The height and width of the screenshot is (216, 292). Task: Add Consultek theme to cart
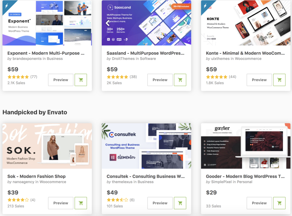180,203
